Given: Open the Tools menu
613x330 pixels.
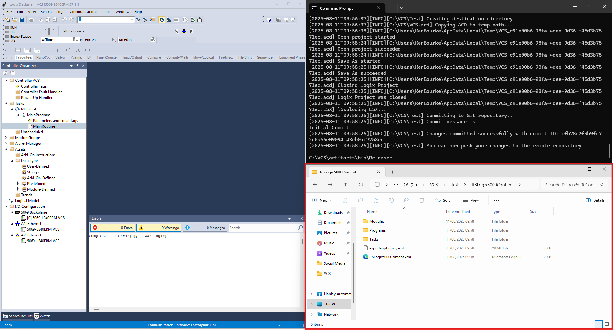Looking at the screenshot, I should point(106,12).
